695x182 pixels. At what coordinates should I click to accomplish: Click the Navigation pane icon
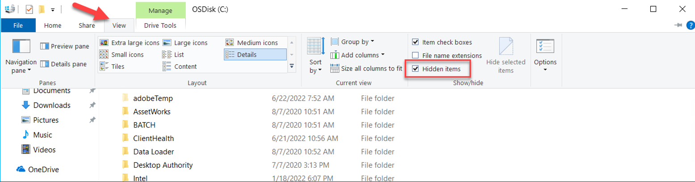pos(21,47)
